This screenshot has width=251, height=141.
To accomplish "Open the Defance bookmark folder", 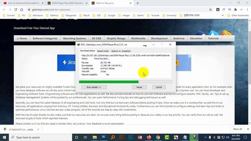I will pos(52,15).
